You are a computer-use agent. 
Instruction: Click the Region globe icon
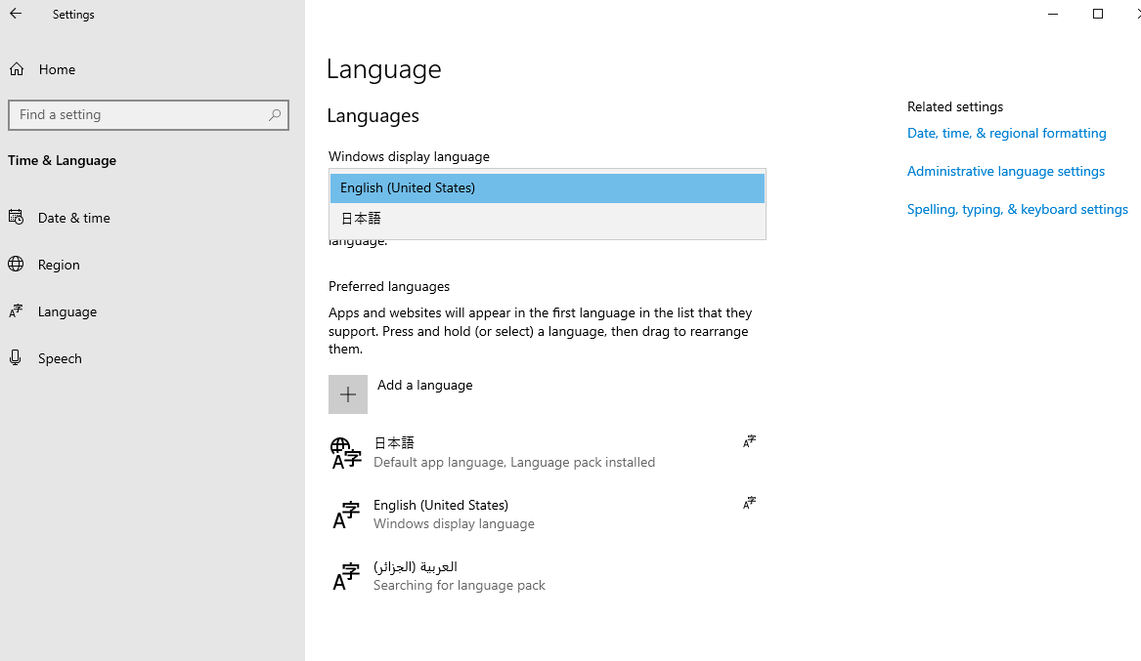click(x=16, y=264)
